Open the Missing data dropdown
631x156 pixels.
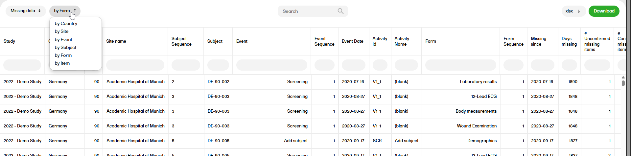point(26,11)
